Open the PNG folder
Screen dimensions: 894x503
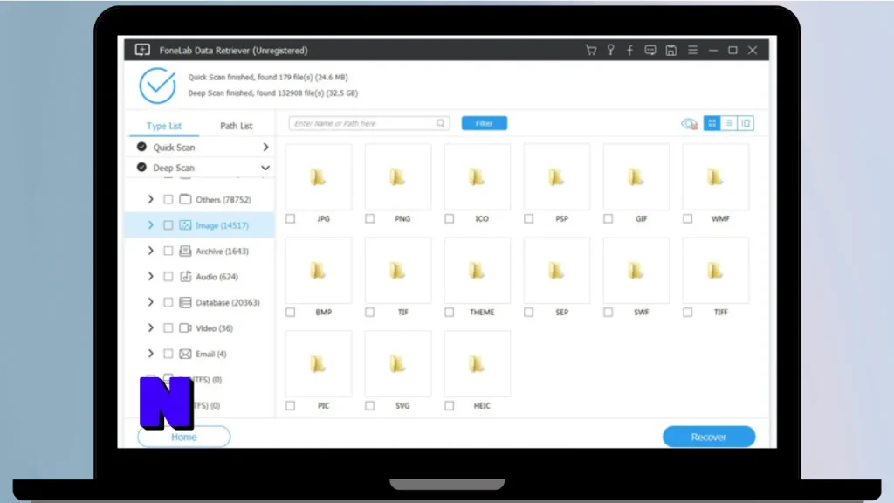398,176
